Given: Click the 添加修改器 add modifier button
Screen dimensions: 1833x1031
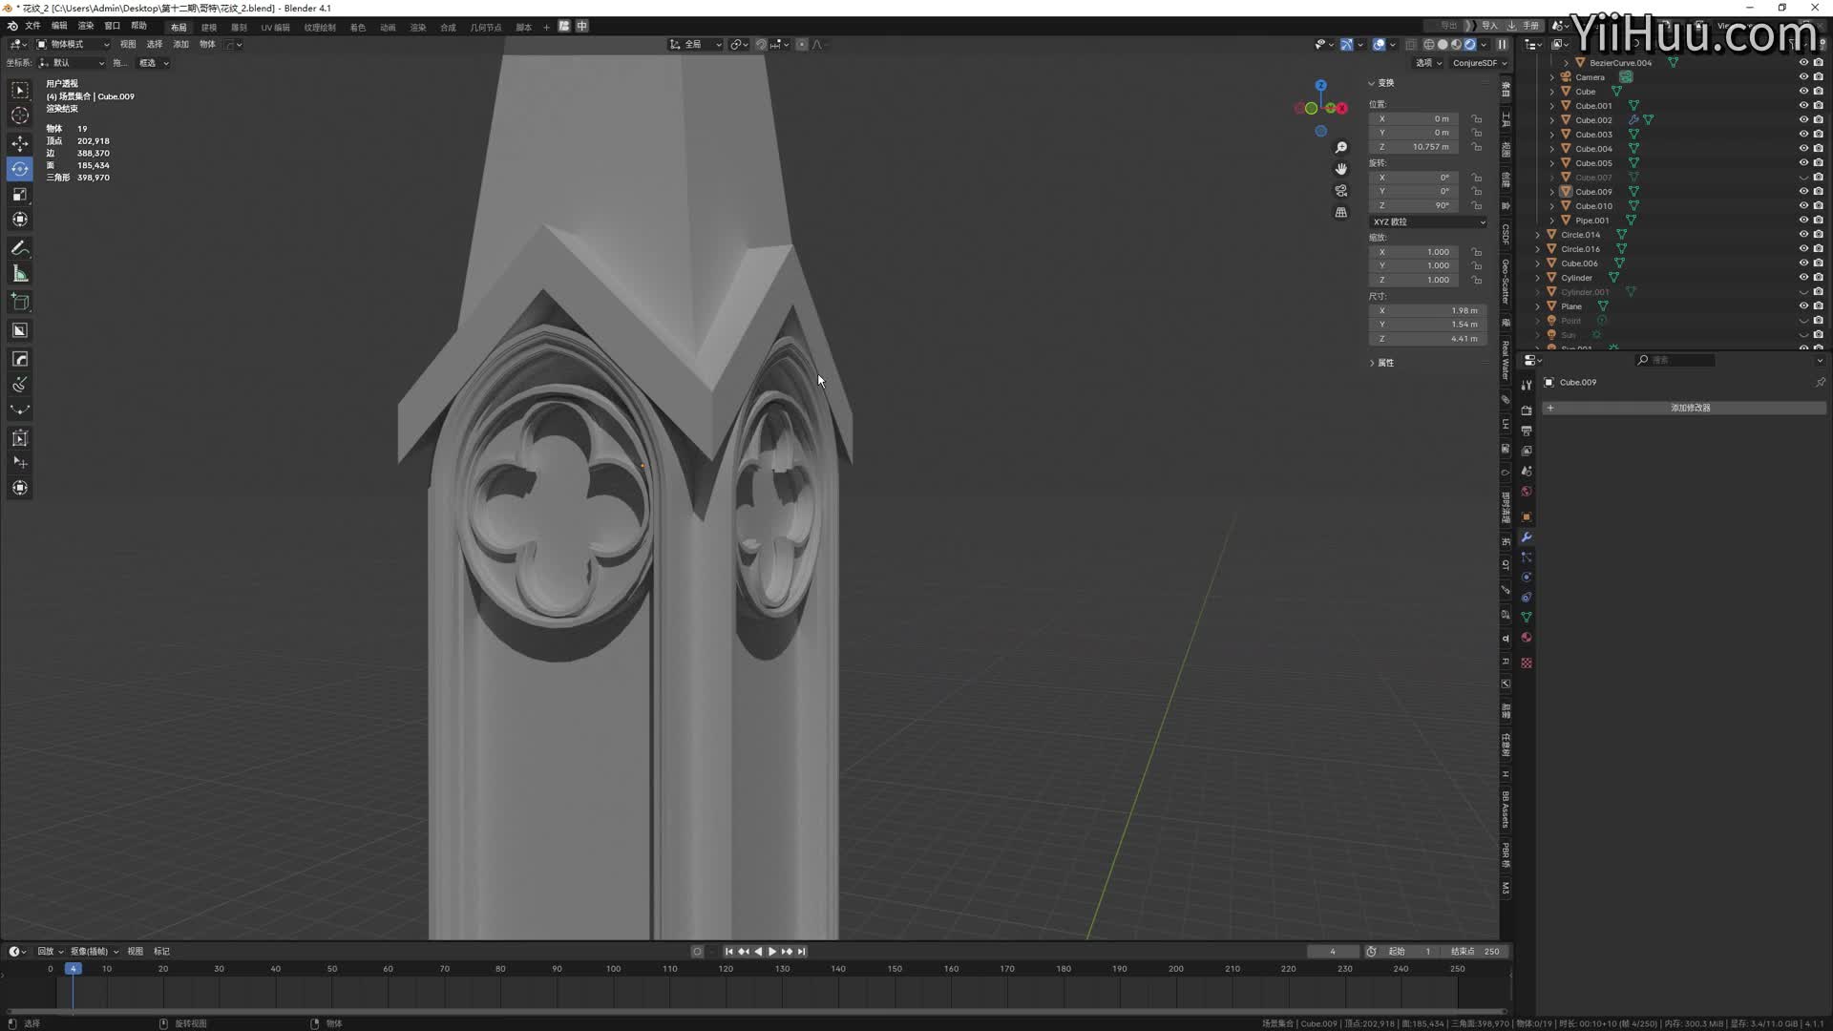Looking at the screenshot, I should (1690, 408).
